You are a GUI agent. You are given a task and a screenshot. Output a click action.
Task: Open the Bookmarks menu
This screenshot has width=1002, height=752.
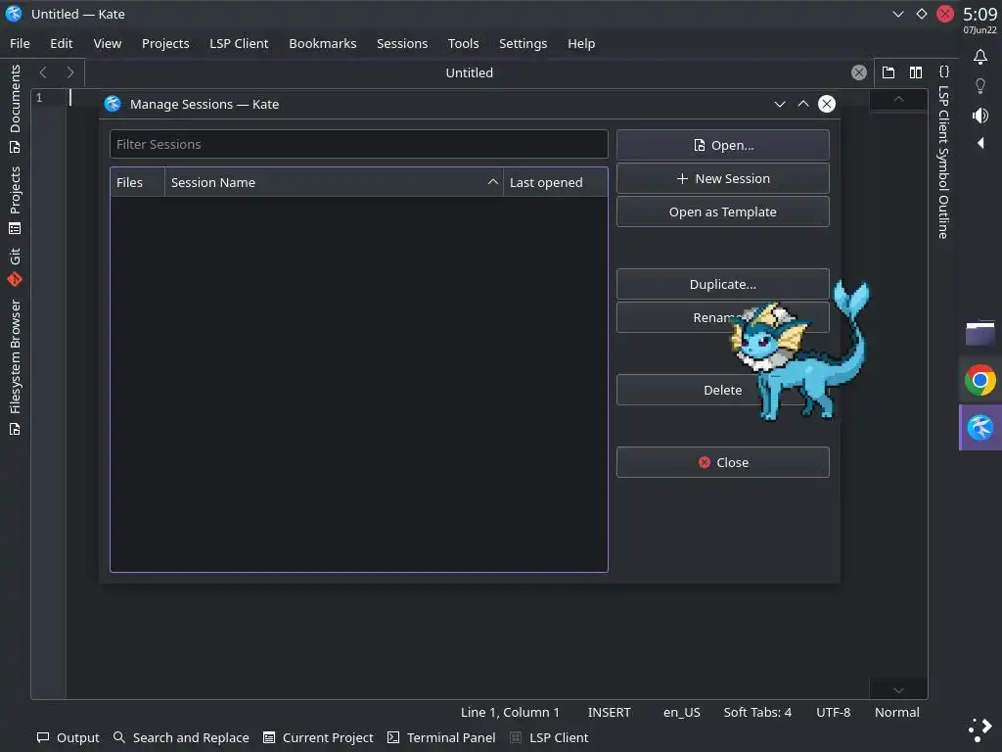[323, 43]
